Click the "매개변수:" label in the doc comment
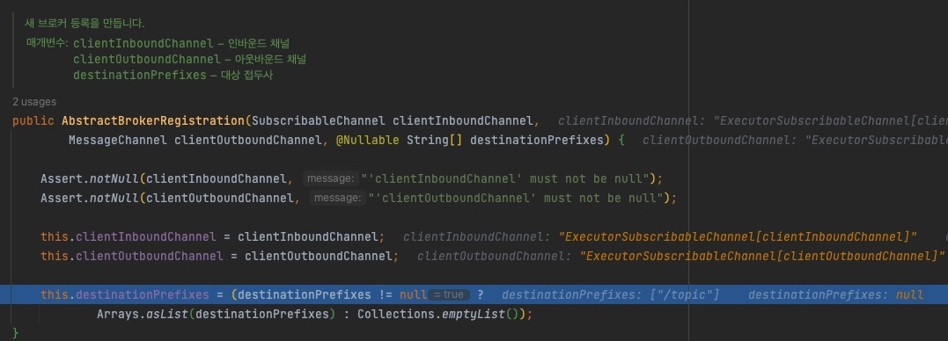 coord(48,43)
